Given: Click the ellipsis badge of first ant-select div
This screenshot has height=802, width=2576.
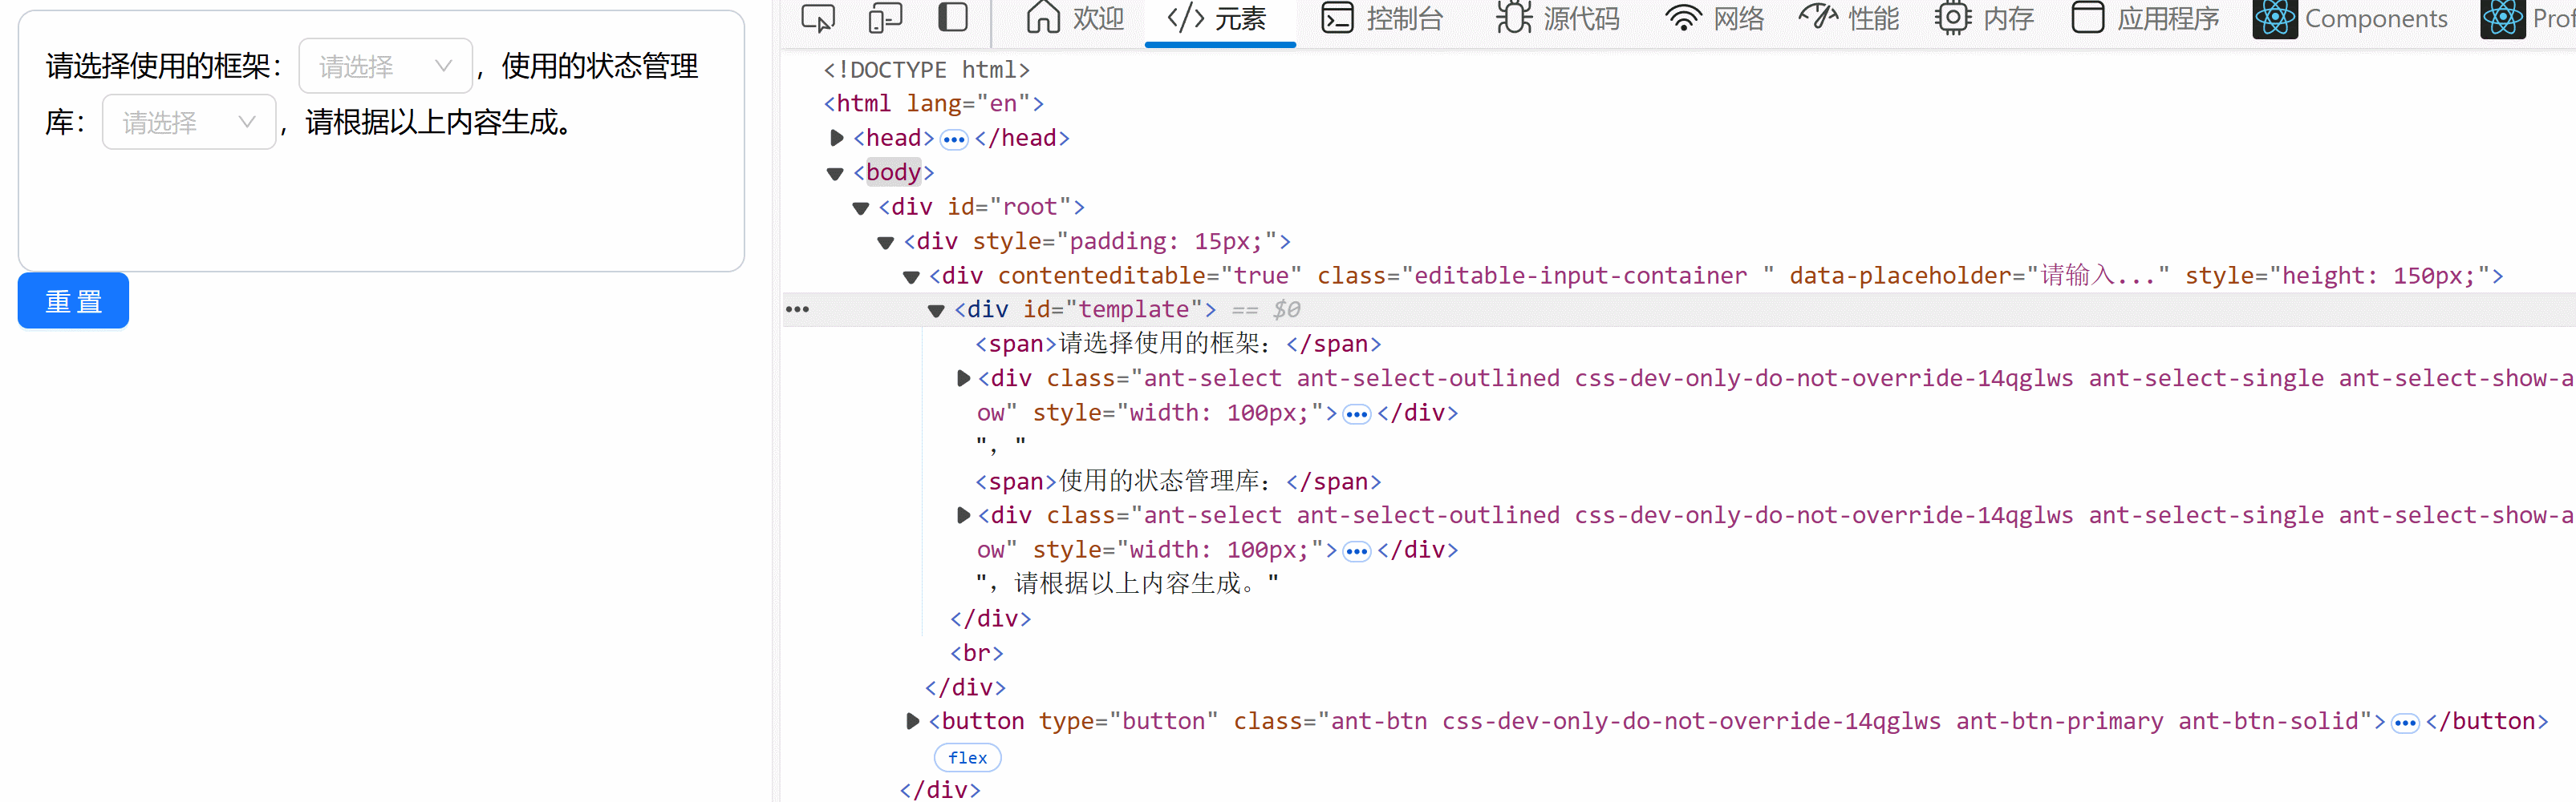Looking at the screenshot, I should [x=1357, y=413].
